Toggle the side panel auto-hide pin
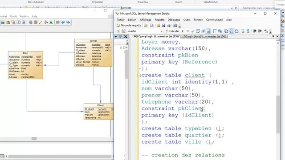 (121, 36)
